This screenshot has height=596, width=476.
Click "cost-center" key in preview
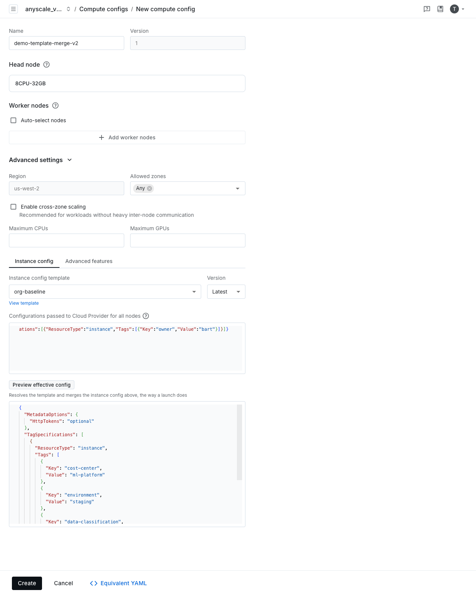(82, 468)
